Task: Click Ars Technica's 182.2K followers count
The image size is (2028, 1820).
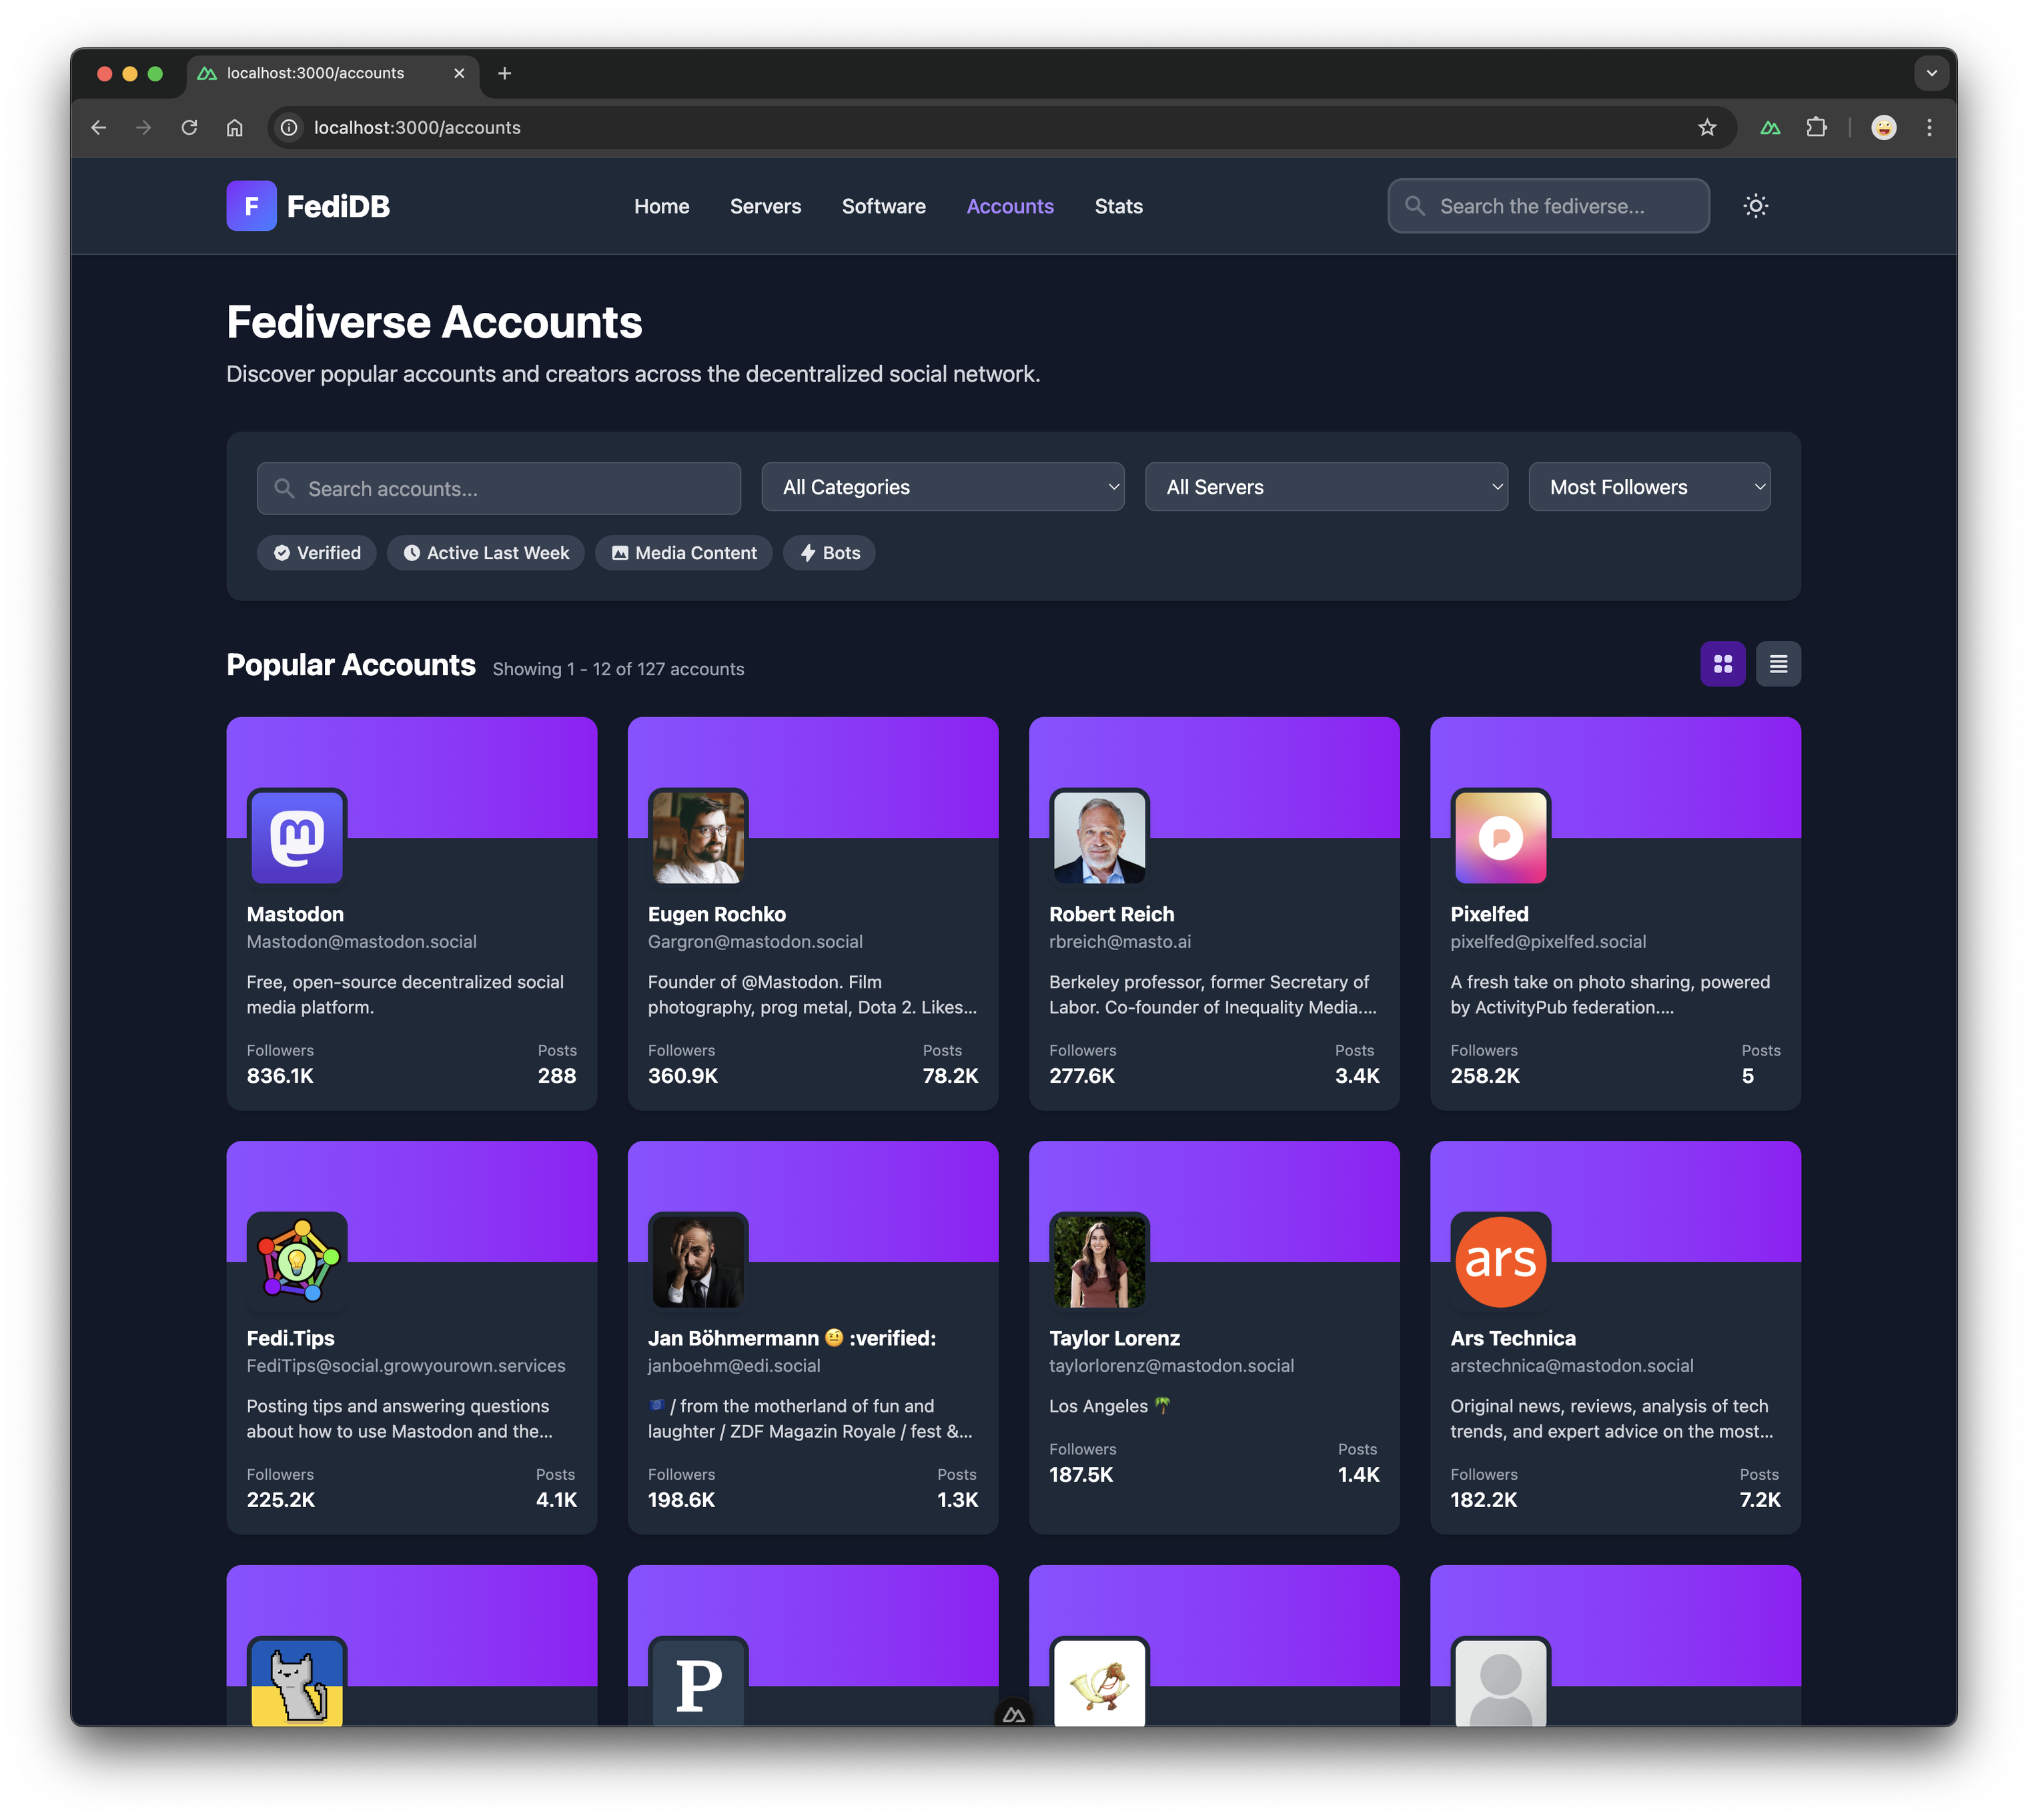Action: pos(1484,1500)
